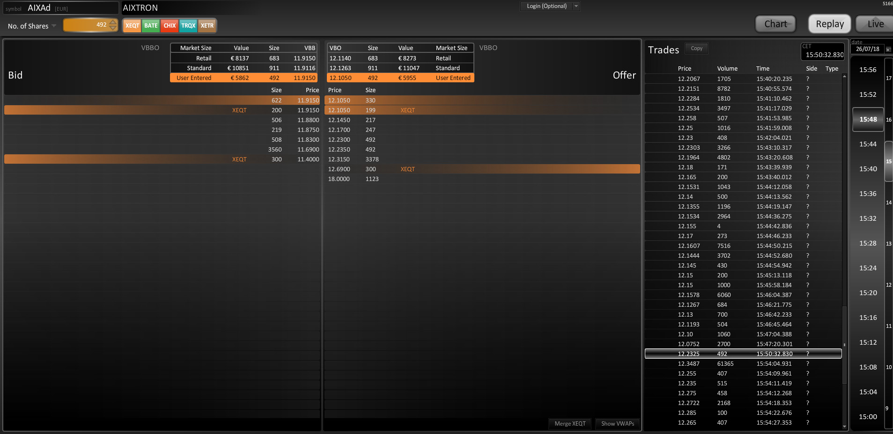Copy the Trades list
893x434 pixels.
pyautogui.click(x=697, y=48)
